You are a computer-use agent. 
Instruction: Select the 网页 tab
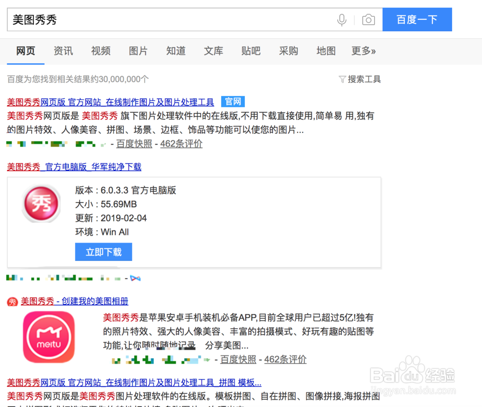(x=26, y=51)
